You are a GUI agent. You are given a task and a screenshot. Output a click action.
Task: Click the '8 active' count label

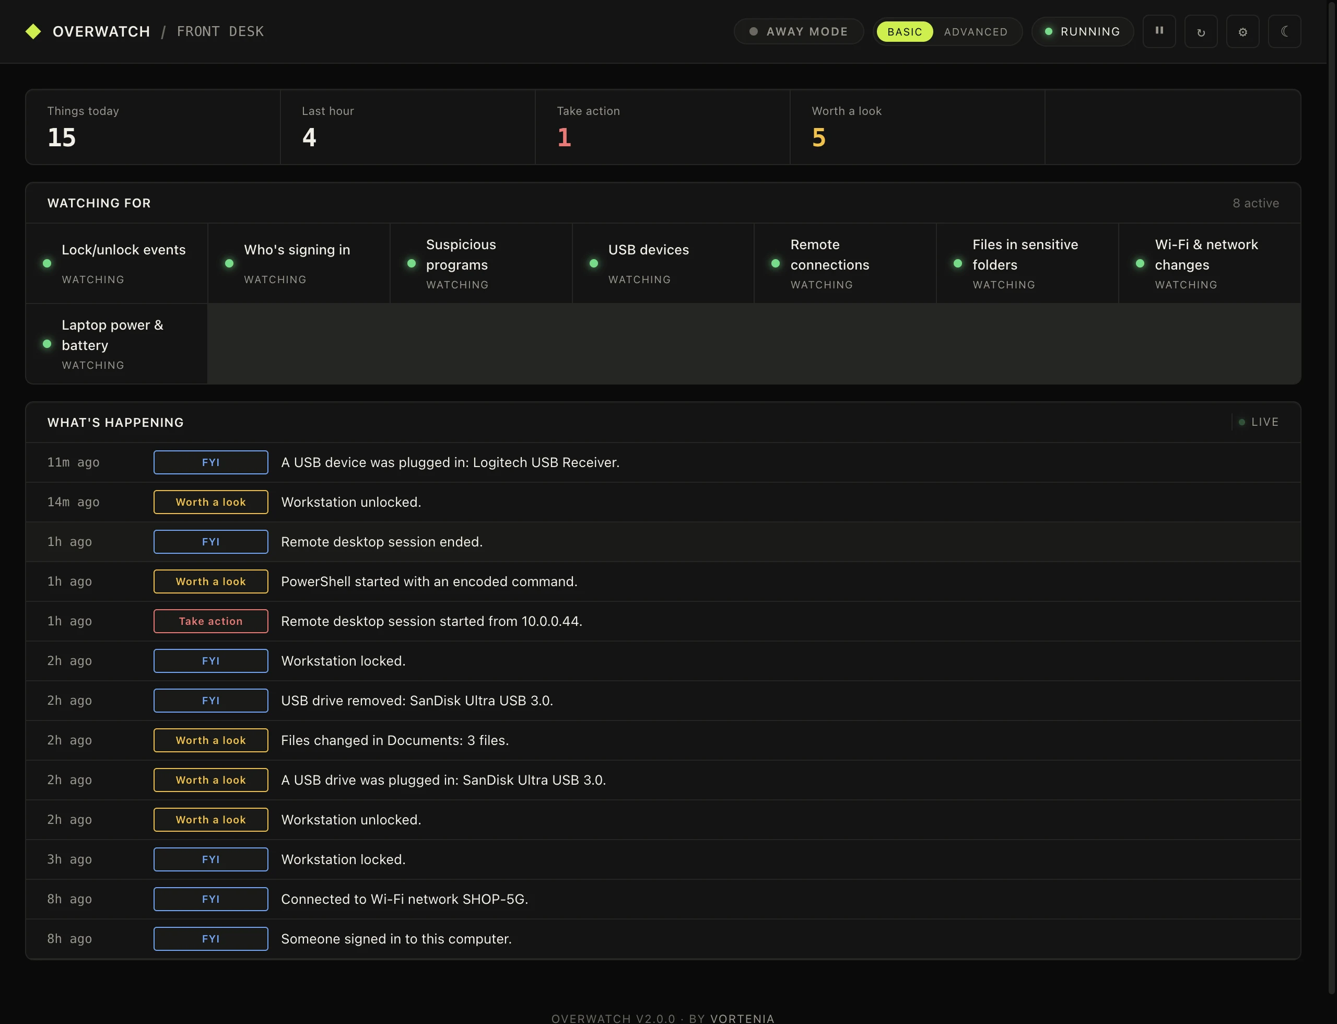click(1256, 203)
